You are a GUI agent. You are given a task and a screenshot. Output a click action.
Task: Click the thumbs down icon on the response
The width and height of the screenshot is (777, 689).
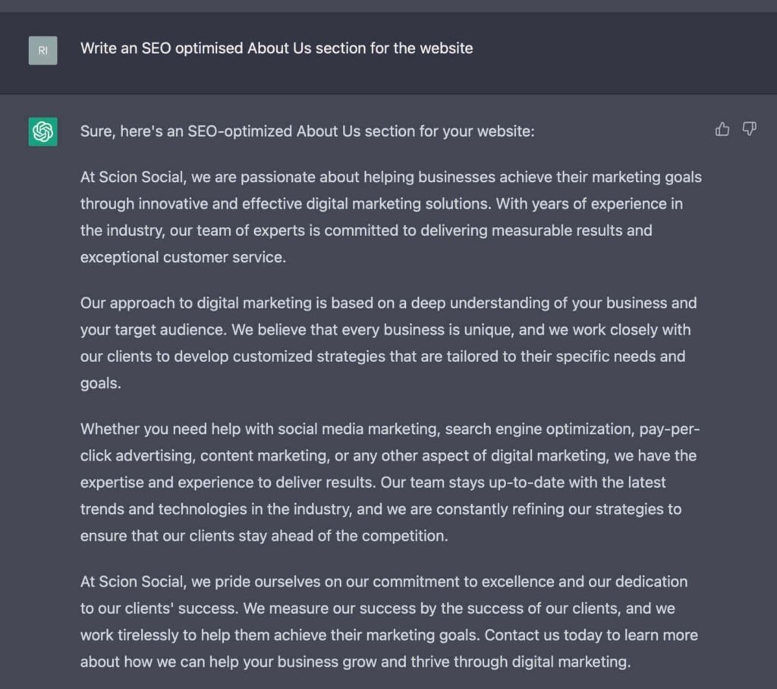coord(749,129)
